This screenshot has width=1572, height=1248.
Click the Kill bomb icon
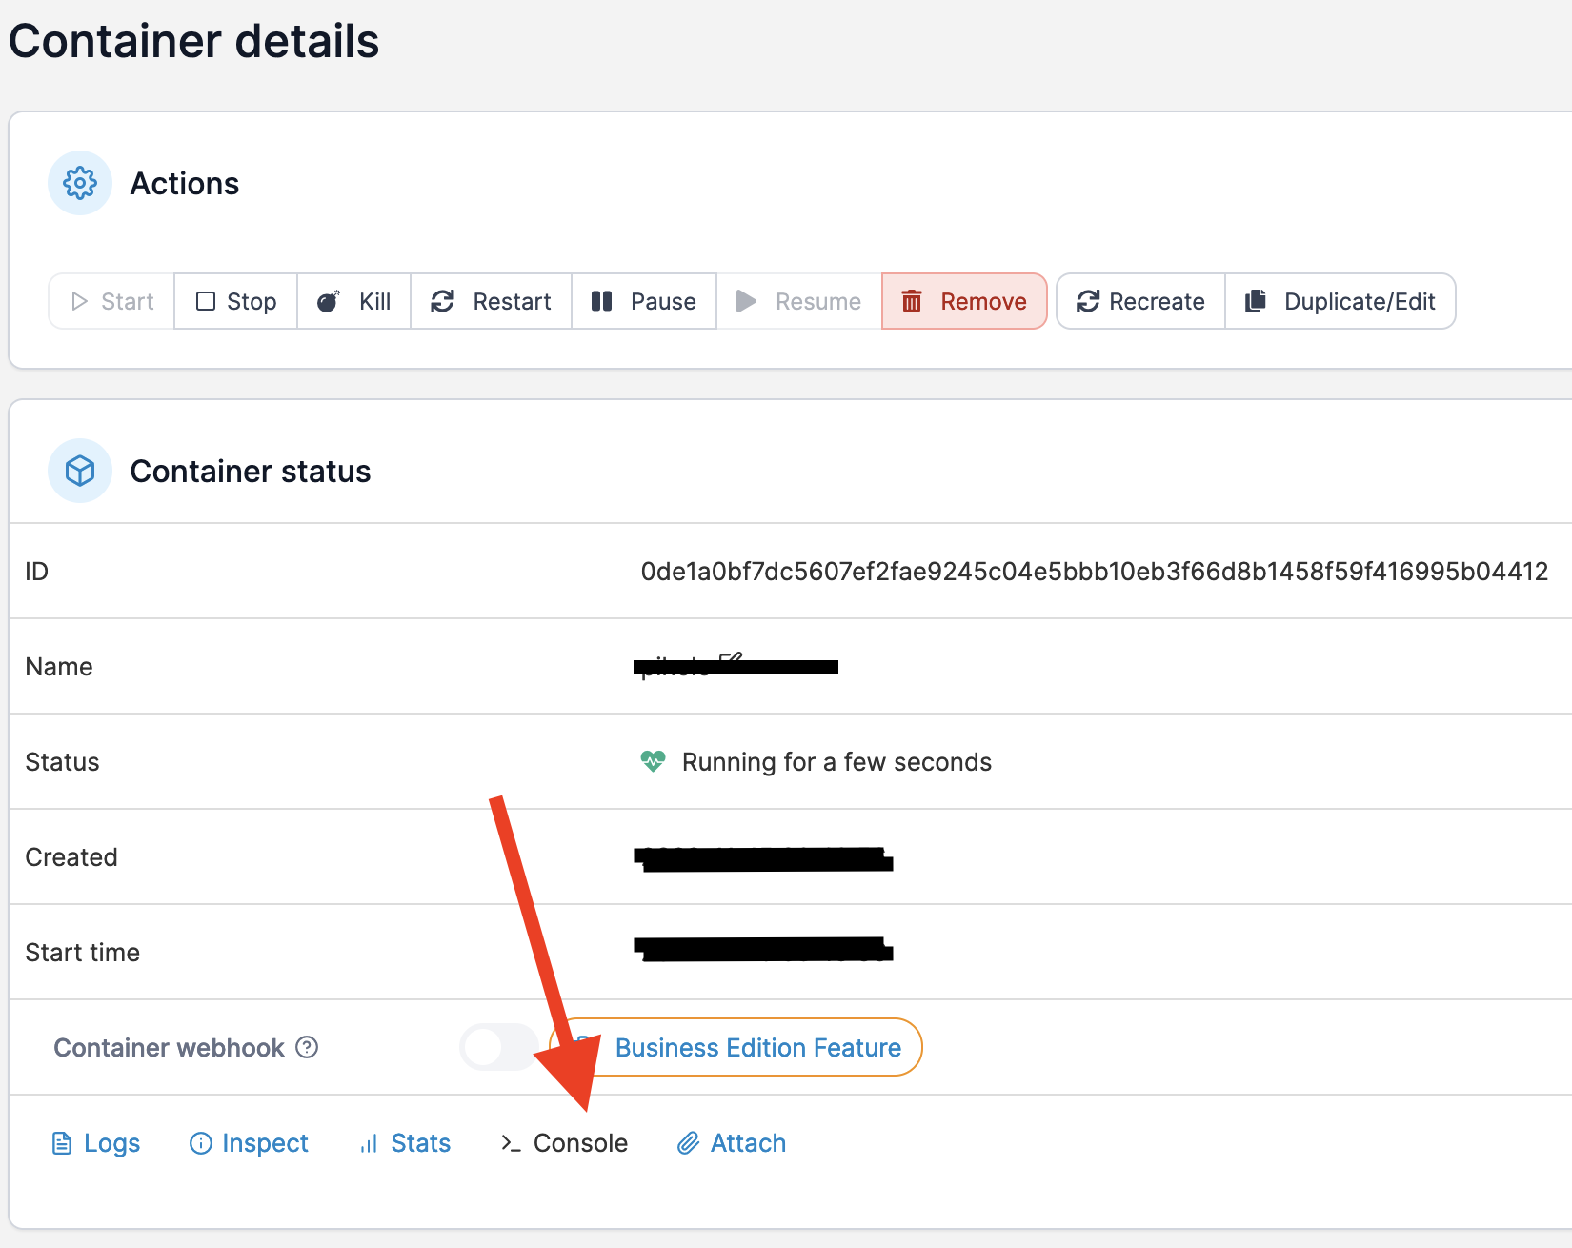point(329,301)
